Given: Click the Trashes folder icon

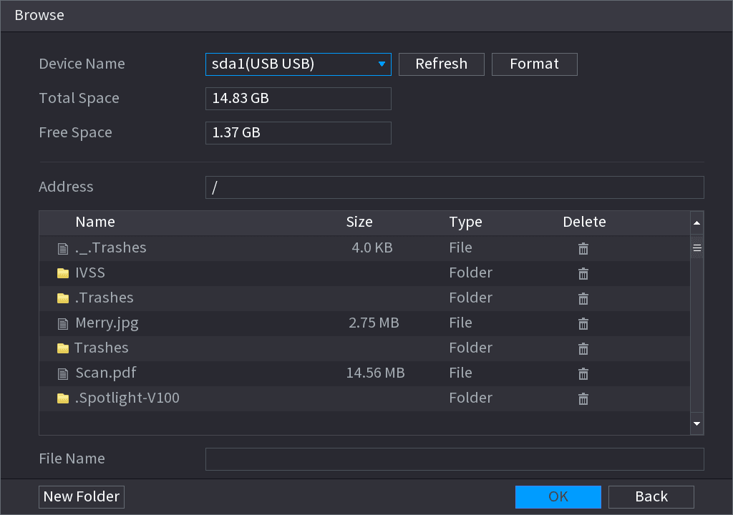Looking at the screenshot, I should click(63, 348).
